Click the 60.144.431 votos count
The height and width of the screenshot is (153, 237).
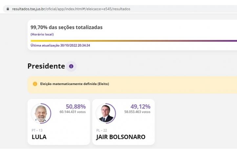73,112
